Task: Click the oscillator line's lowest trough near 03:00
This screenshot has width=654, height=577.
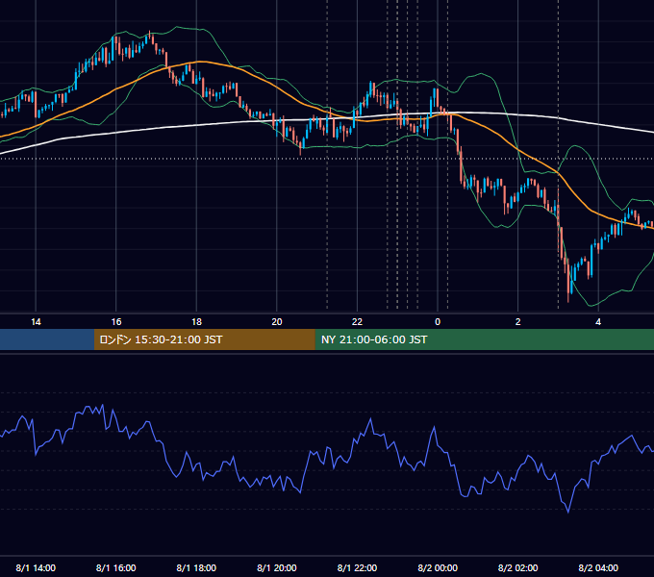Action: [x=568, y=512]
